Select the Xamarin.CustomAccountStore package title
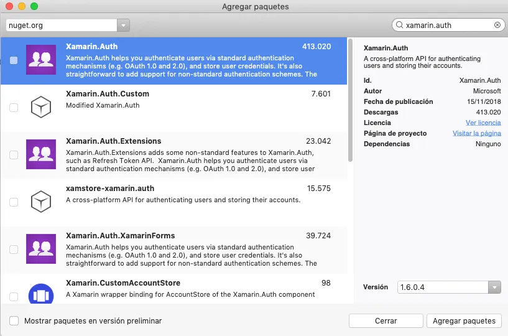Image resolution: width=508 pixels, height=336 pixels. [123, 283]
